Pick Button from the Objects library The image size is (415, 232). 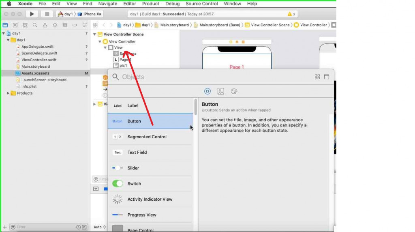[150, 121]
